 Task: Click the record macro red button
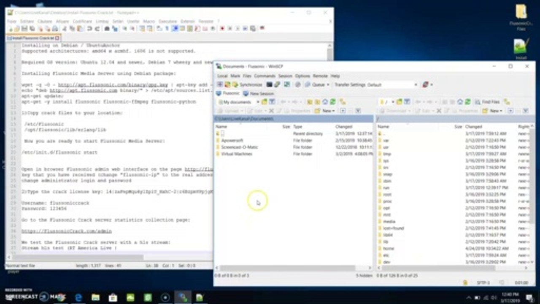222,29
